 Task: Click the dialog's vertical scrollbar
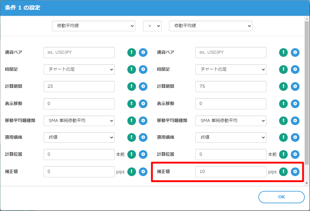[307, 93]
